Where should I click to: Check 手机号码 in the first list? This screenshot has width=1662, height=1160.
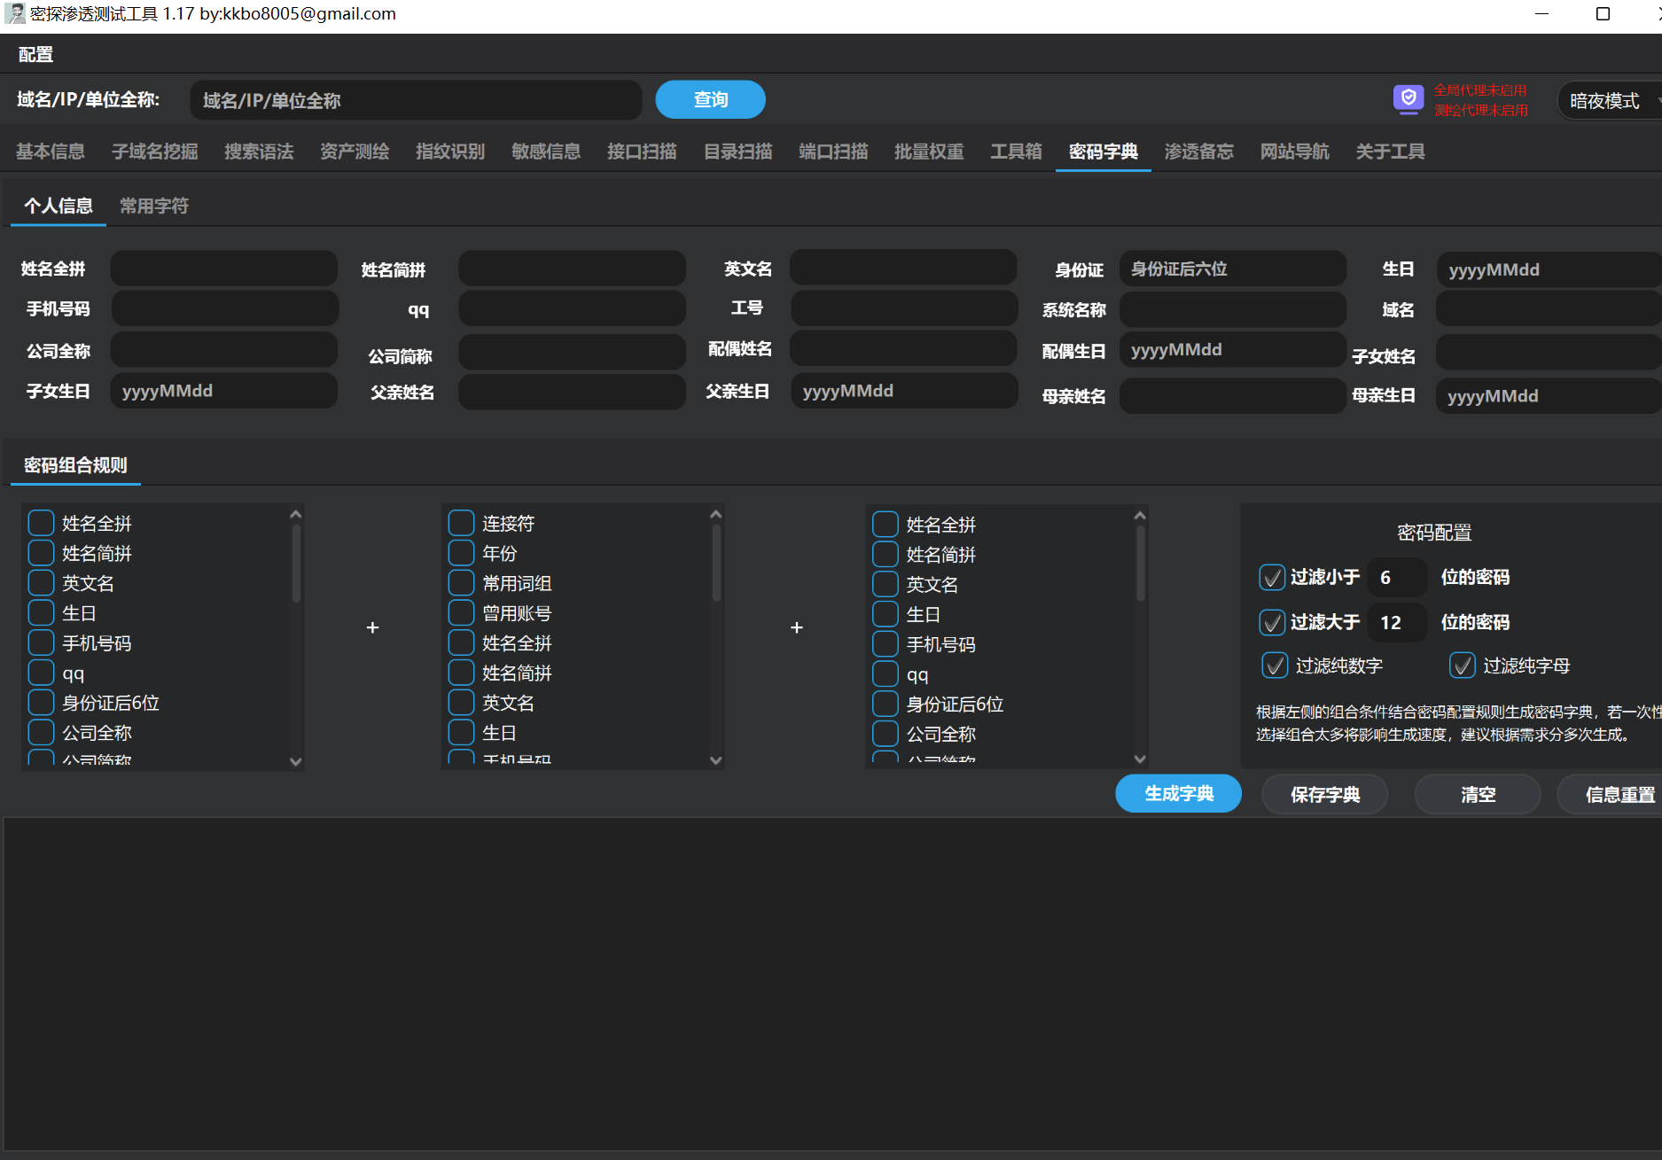(x=41, y=642)
